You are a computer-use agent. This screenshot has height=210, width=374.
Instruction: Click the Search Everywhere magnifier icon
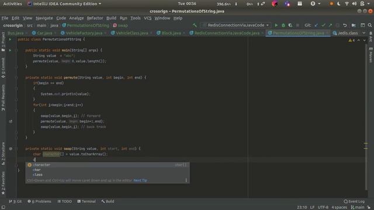[x=370, y=25]
